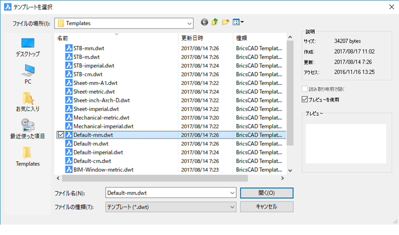This screenshot has height=235, width=399.
Task: Go up one folder level icon
Action: [x=215, y=22]
